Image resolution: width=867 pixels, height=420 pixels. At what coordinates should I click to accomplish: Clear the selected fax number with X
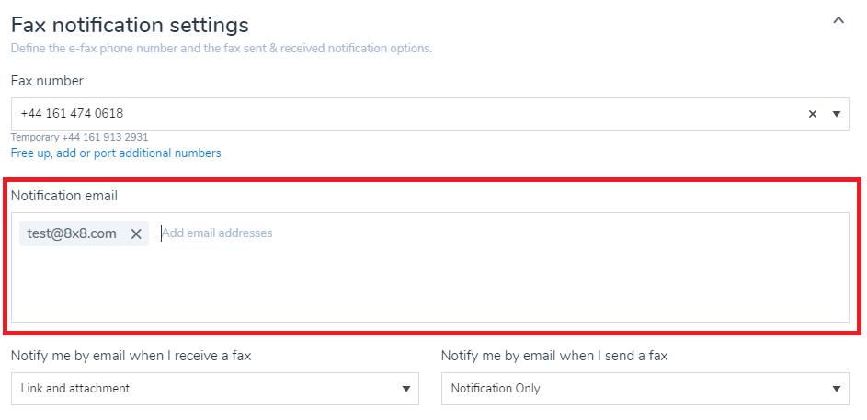(812, 114)
